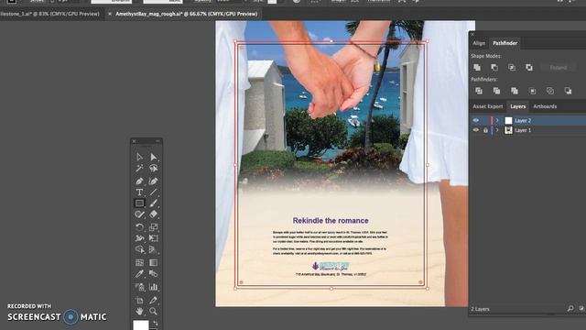Select the Eyedropper tool
The width and height of the screenshot is (586, 330).
pyautogui.click(x=139, y=273)
